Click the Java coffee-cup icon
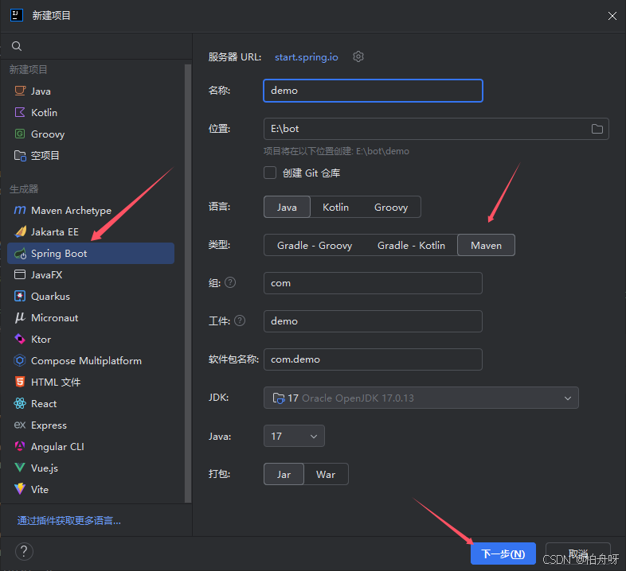Viewport: 626px width, 571px height. tap(20, 91)
